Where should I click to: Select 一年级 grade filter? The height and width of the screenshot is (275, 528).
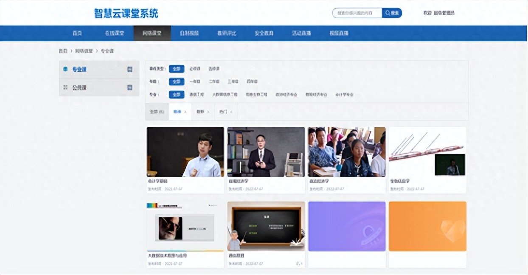(x=195, y=81)
